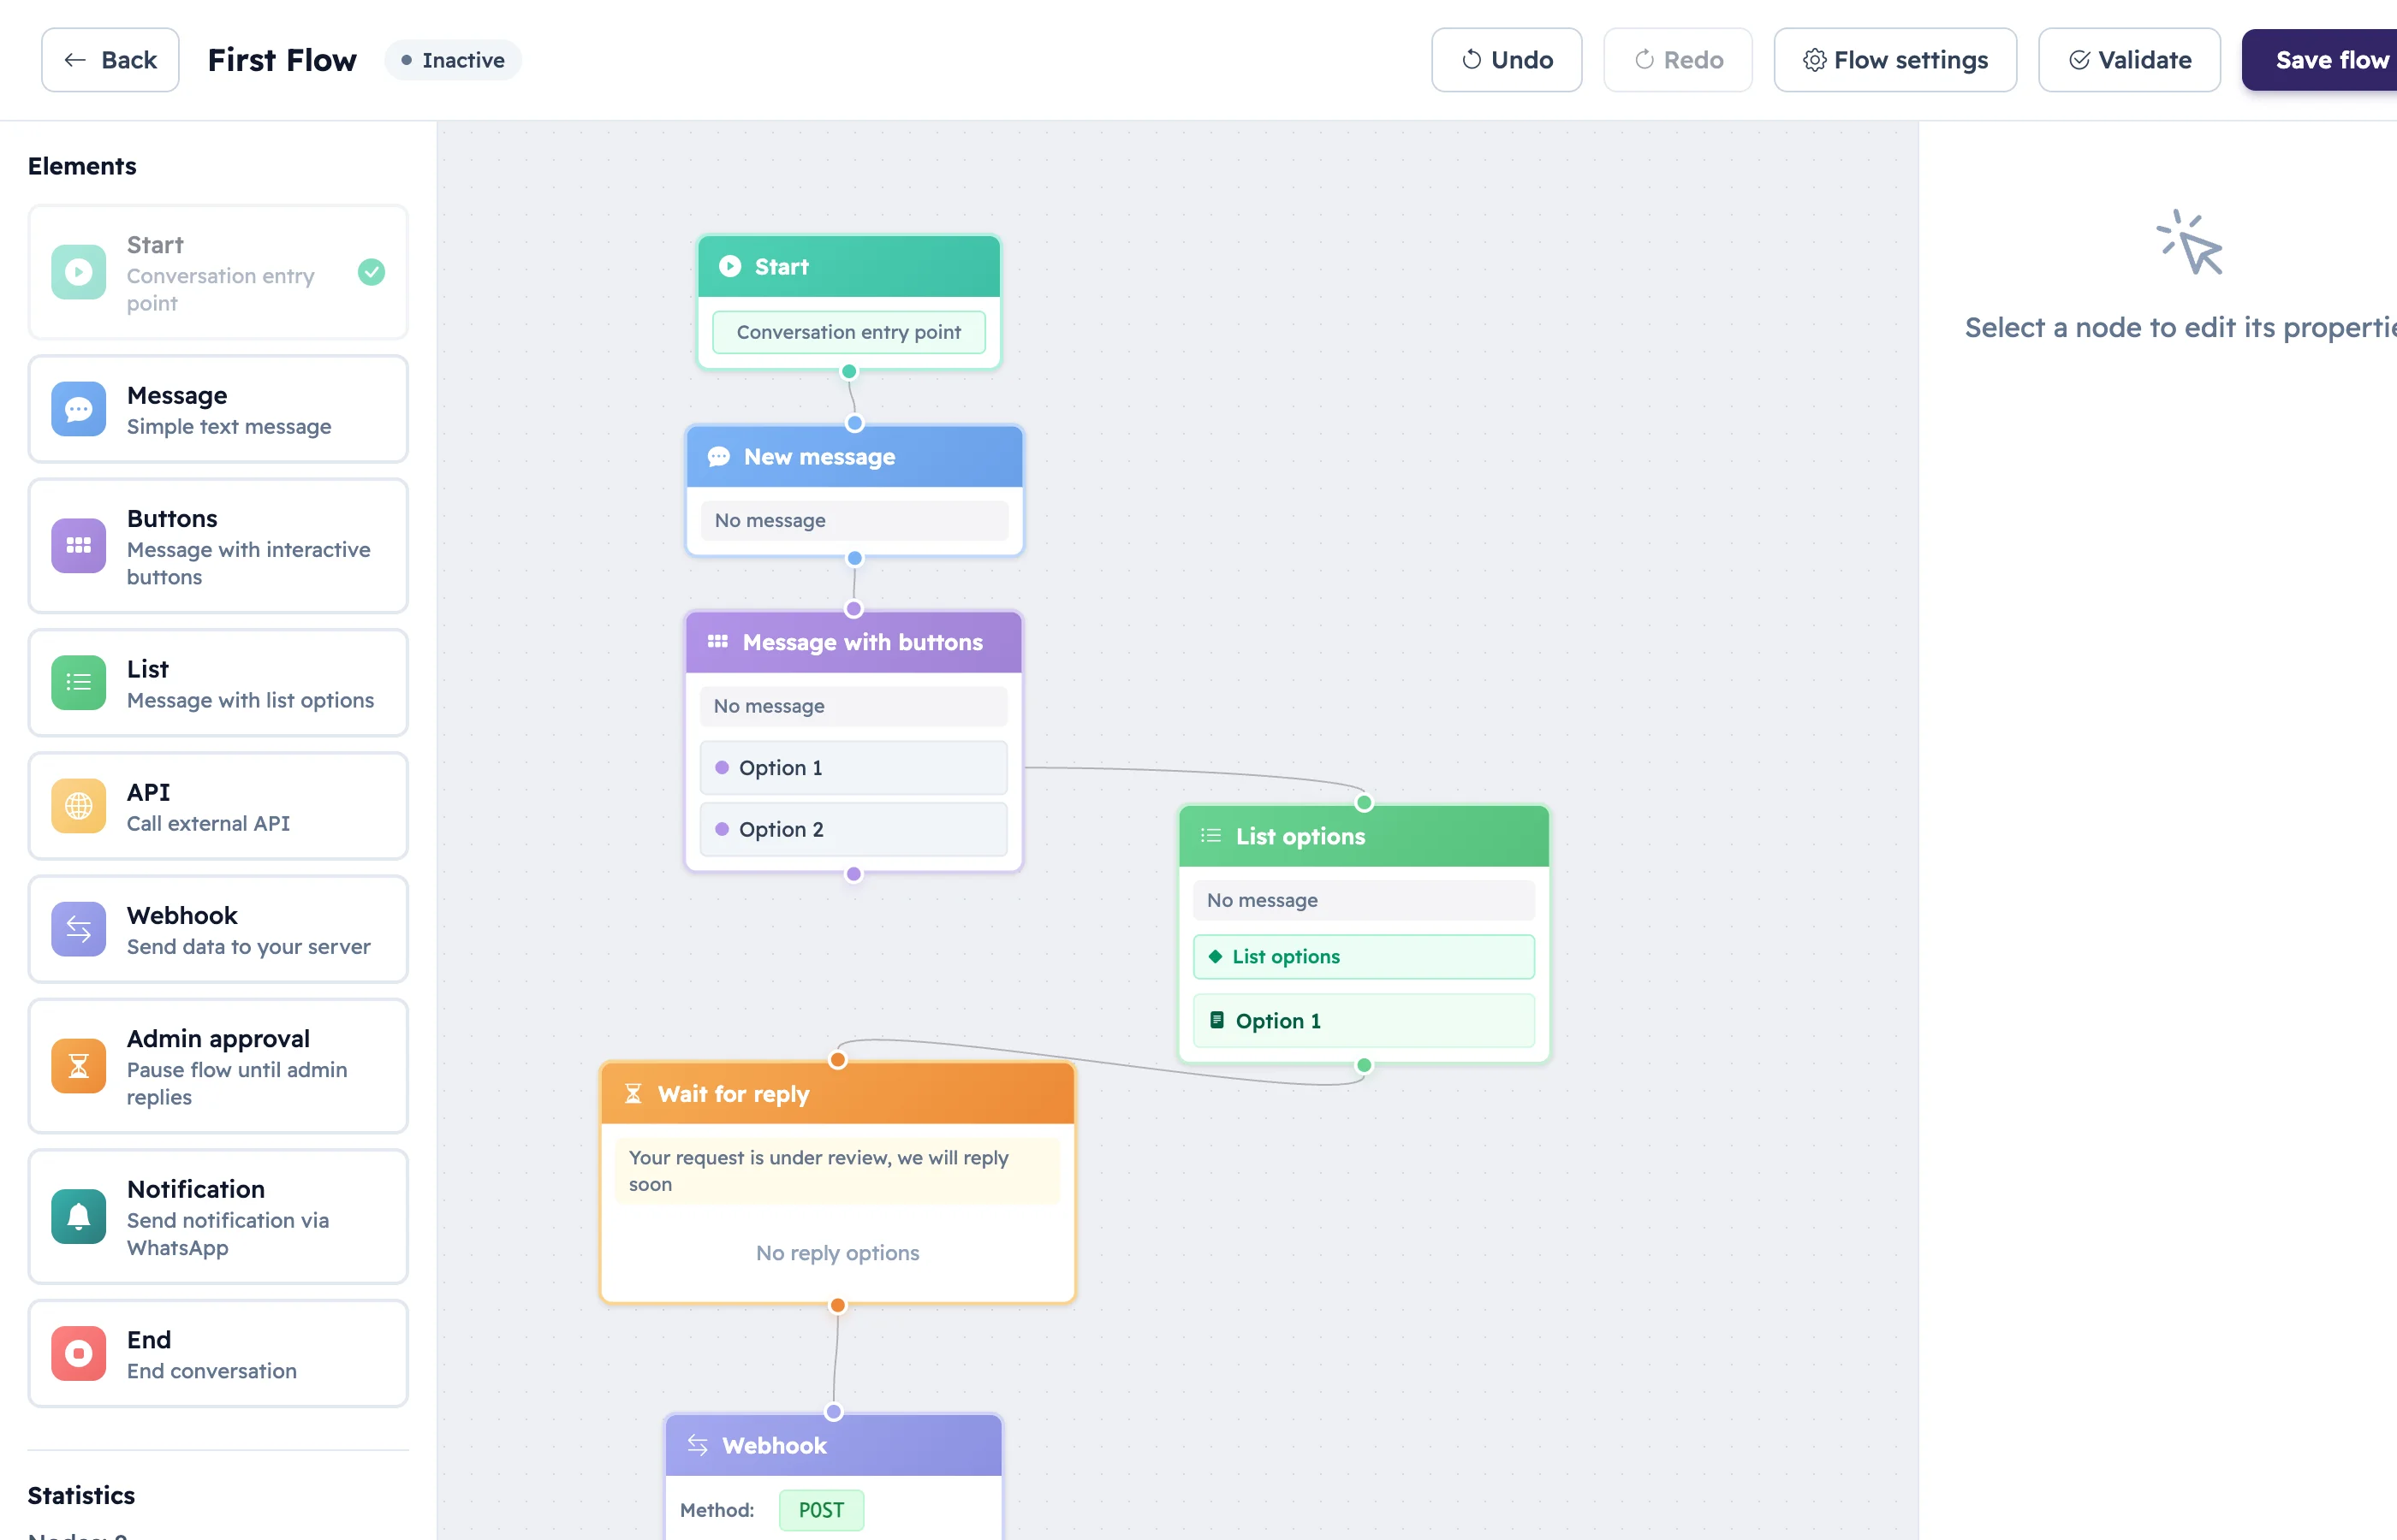Click the POST method badge
This screenshot has height=1540, width=2397.
click(x=821, y=1510)
